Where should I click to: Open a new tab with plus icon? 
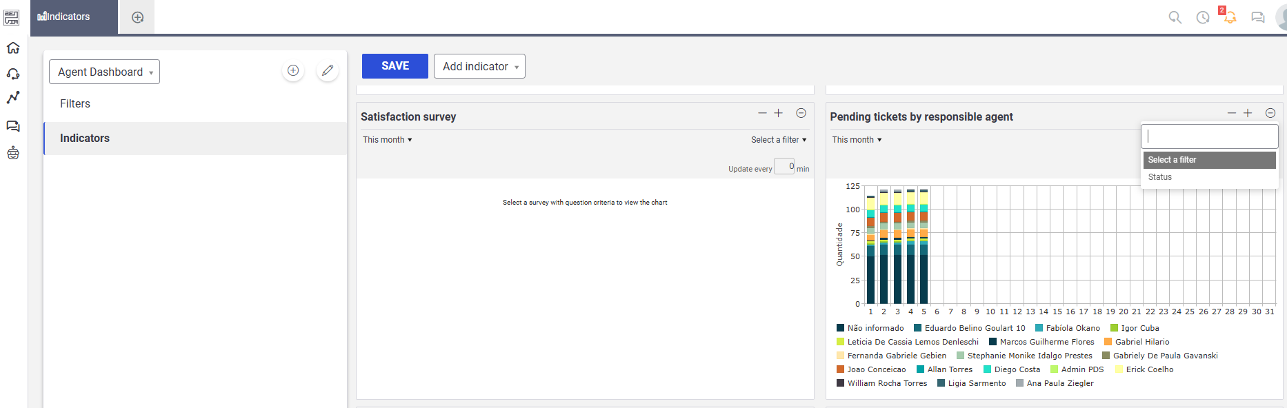[x=138, y=17]
